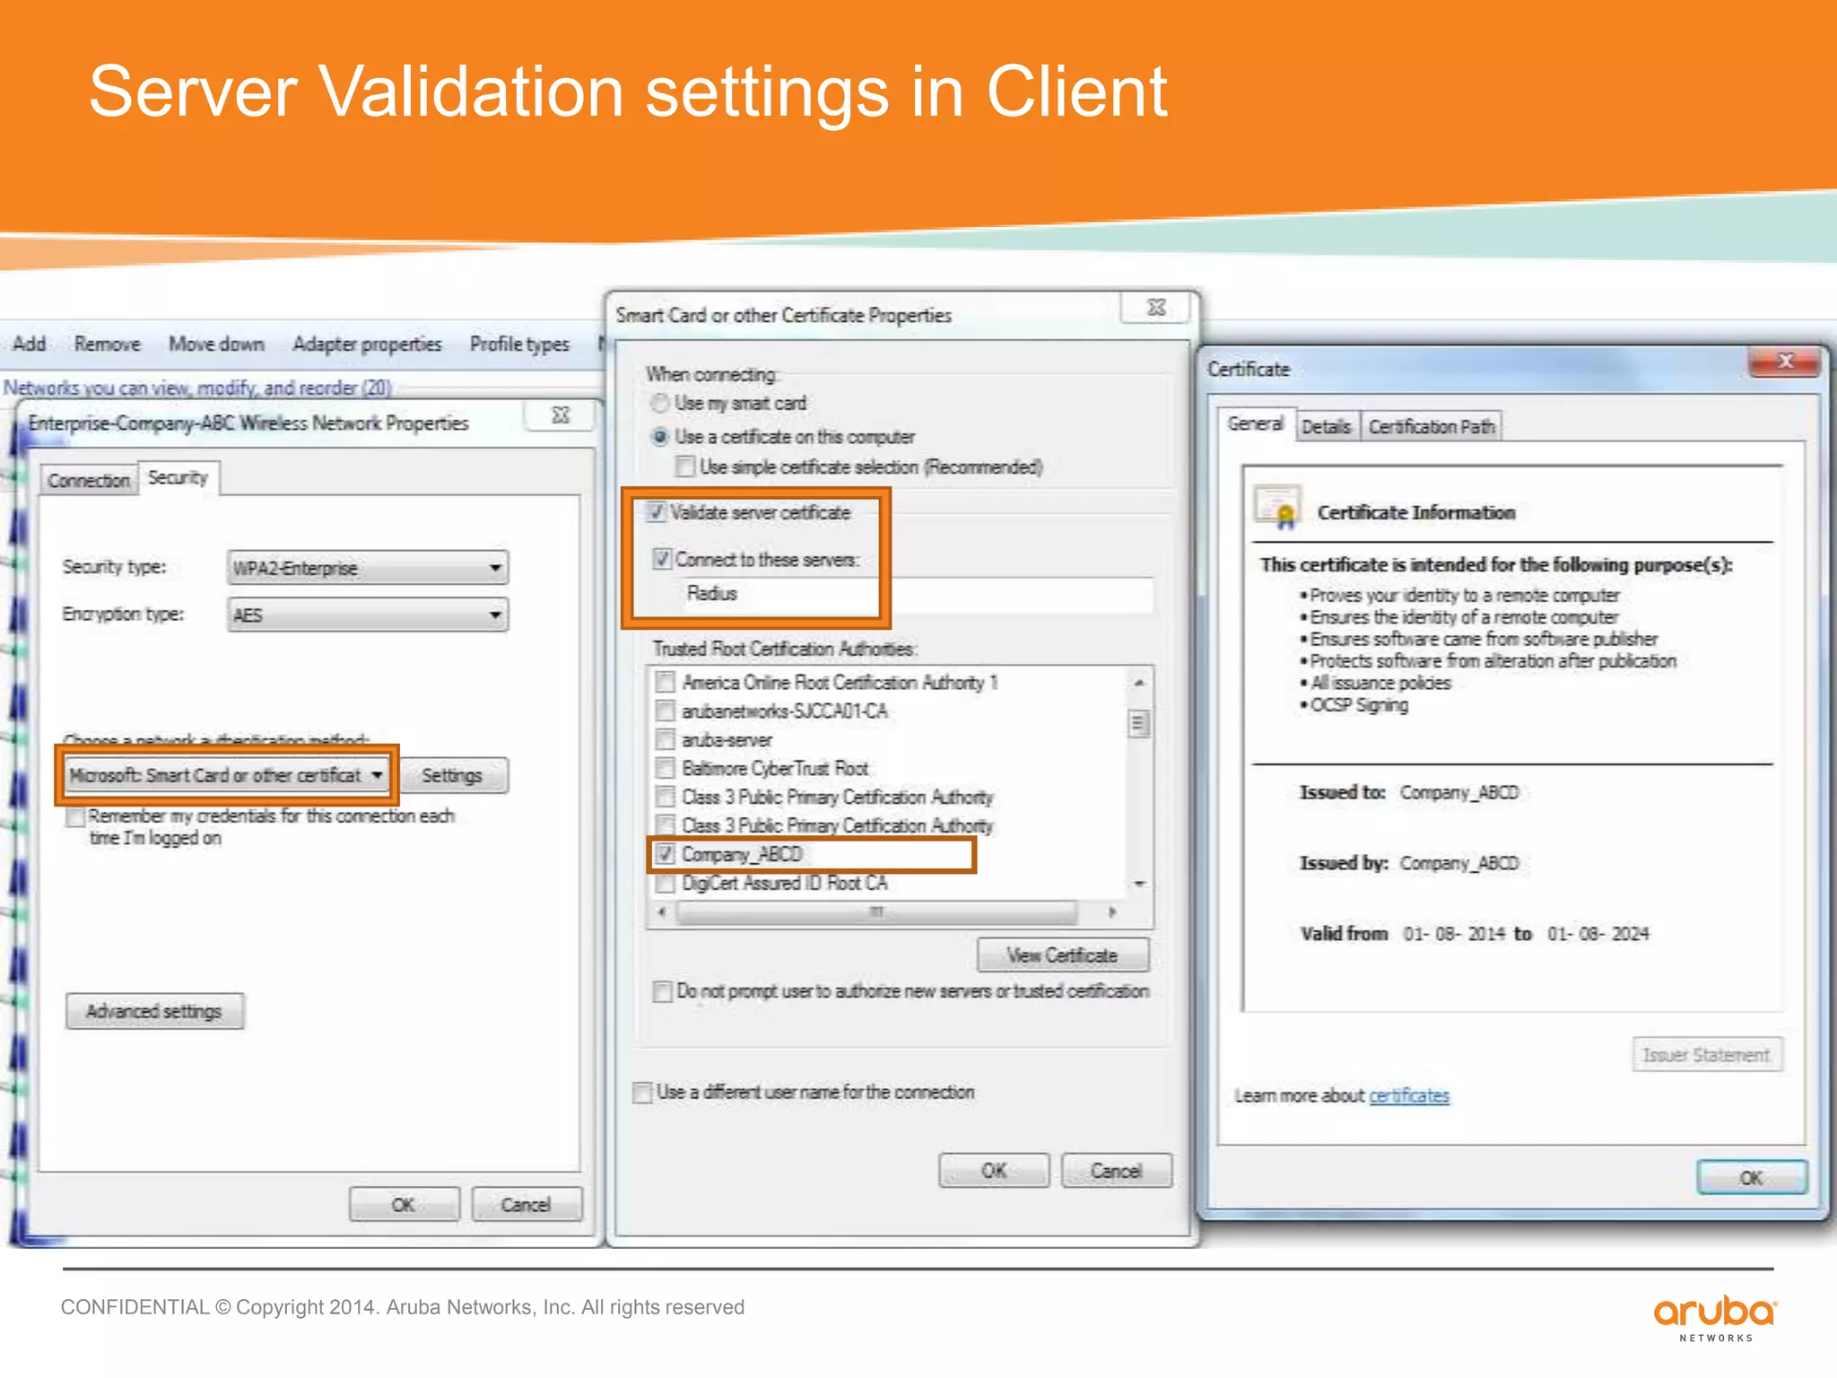Check the aruba-server authority
The image size is (1837, 1378).
(666, 739)
